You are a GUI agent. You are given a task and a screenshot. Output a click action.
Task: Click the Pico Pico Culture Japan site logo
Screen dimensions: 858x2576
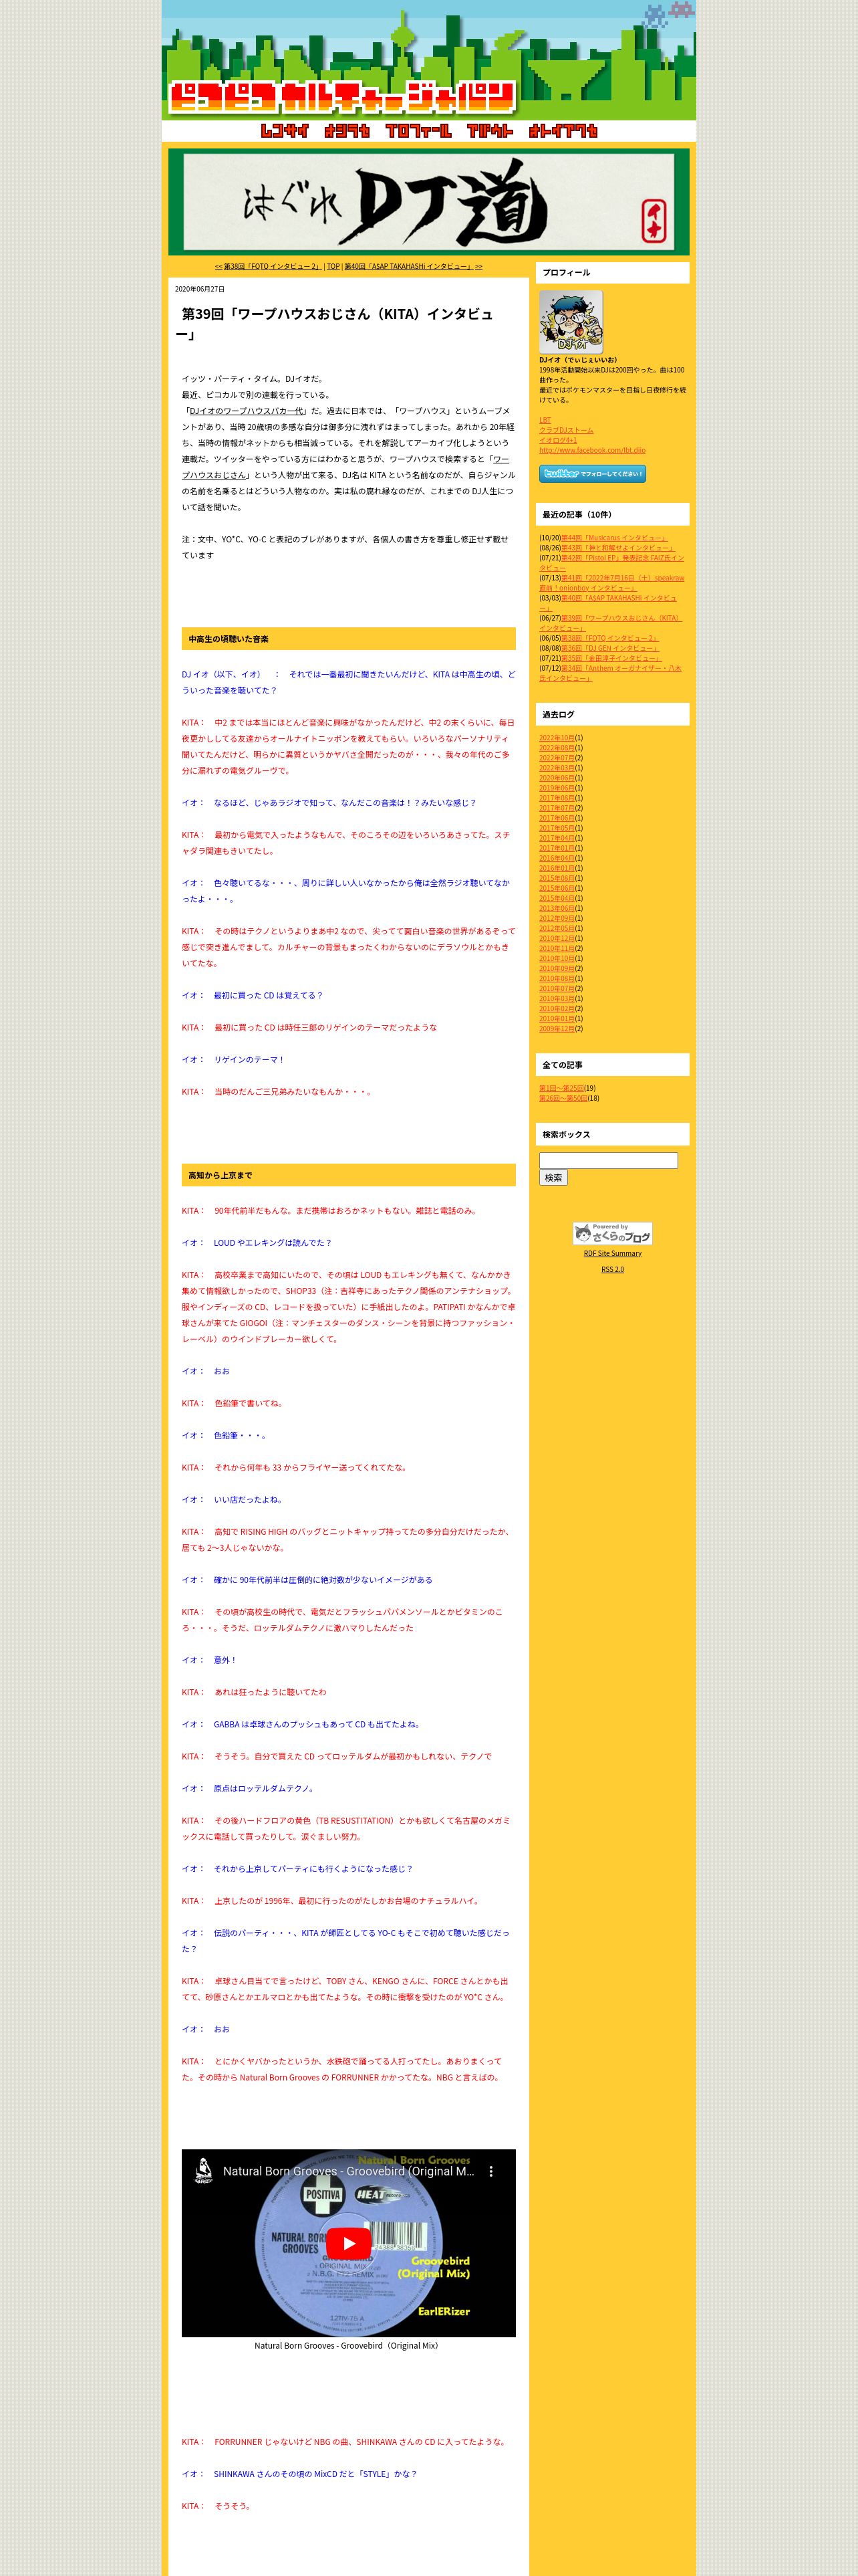point(341,98)
